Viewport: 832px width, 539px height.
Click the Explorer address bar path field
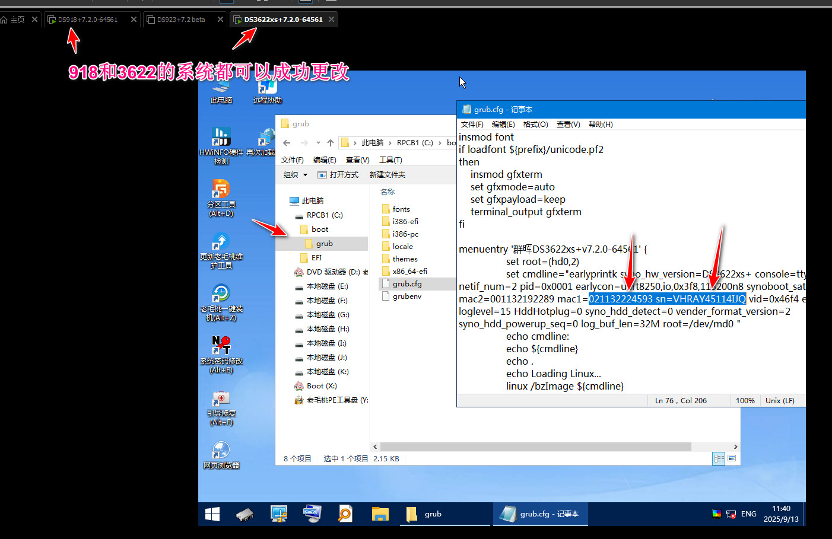pos(398,143)
